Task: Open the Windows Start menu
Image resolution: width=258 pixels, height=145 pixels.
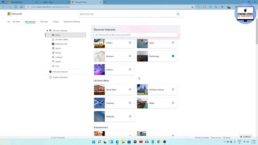Action: [x=94, y=142]
